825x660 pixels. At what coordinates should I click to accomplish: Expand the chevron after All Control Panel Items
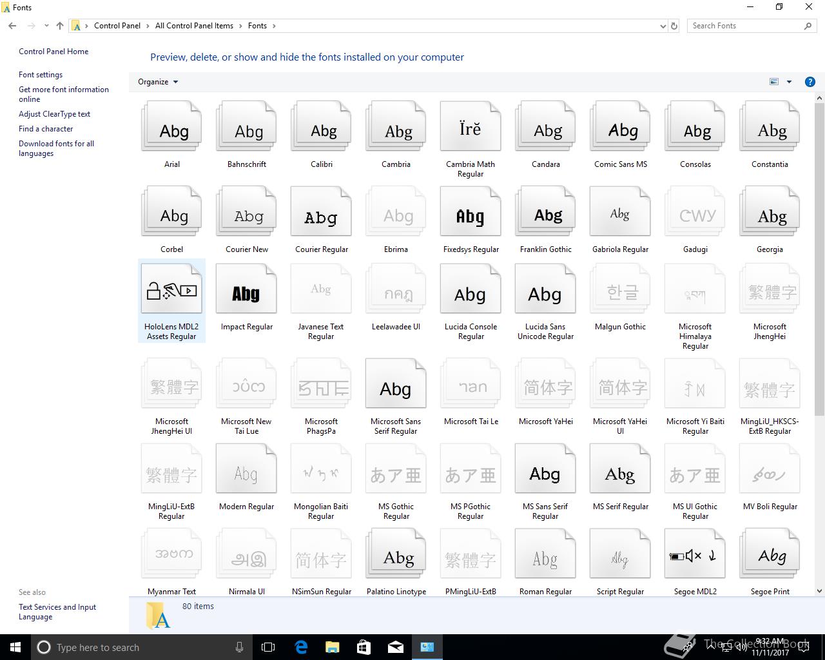(x=240, y=26)
